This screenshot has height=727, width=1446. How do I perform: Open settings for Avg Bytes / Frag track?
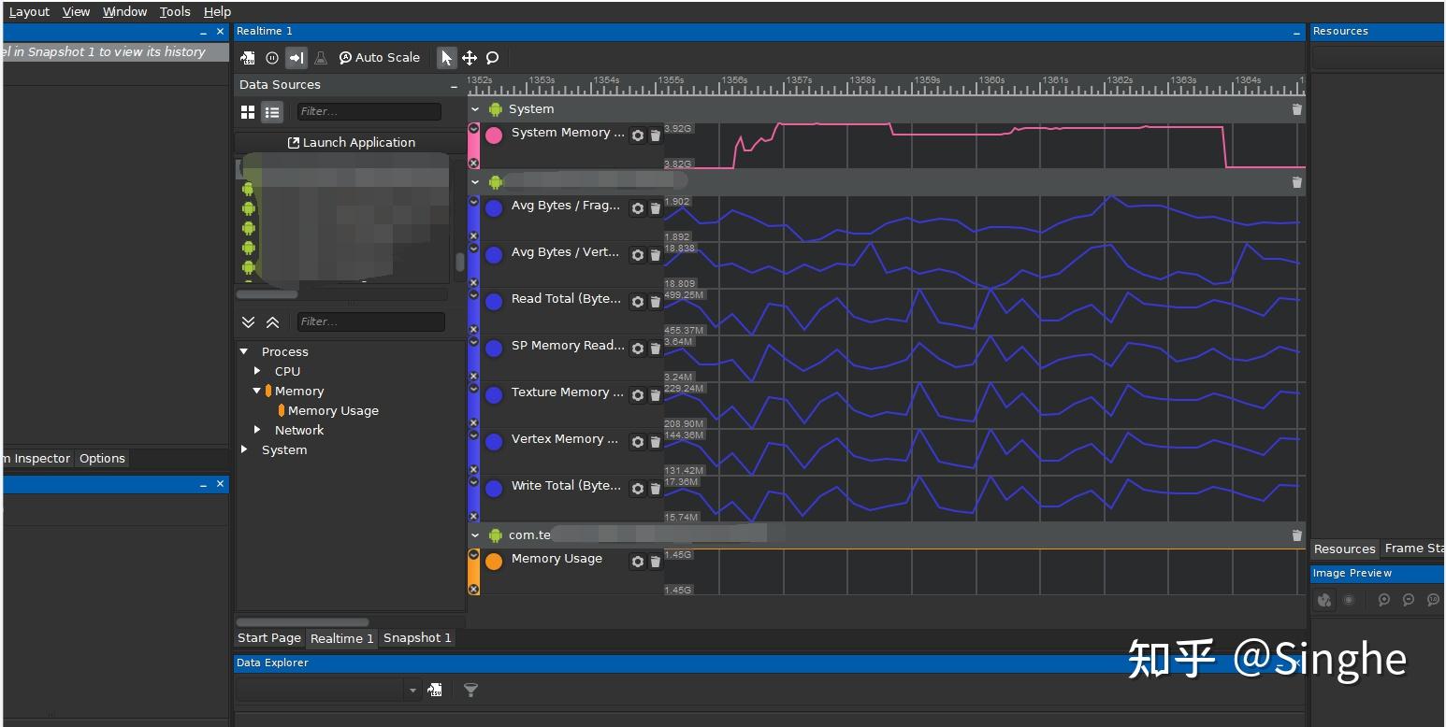pos(638,208)
